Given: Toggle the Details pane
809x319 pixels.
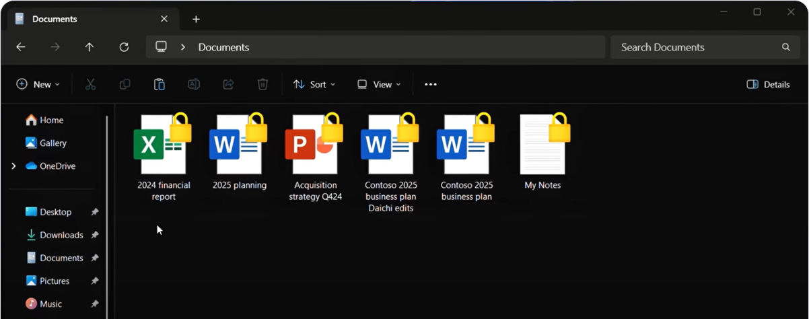Looking at the screenshot, I should click(x=768, y=84).
